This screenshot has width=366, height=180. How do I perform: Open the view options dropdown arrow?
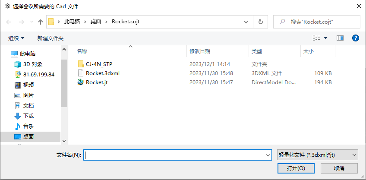pos(325,38)
